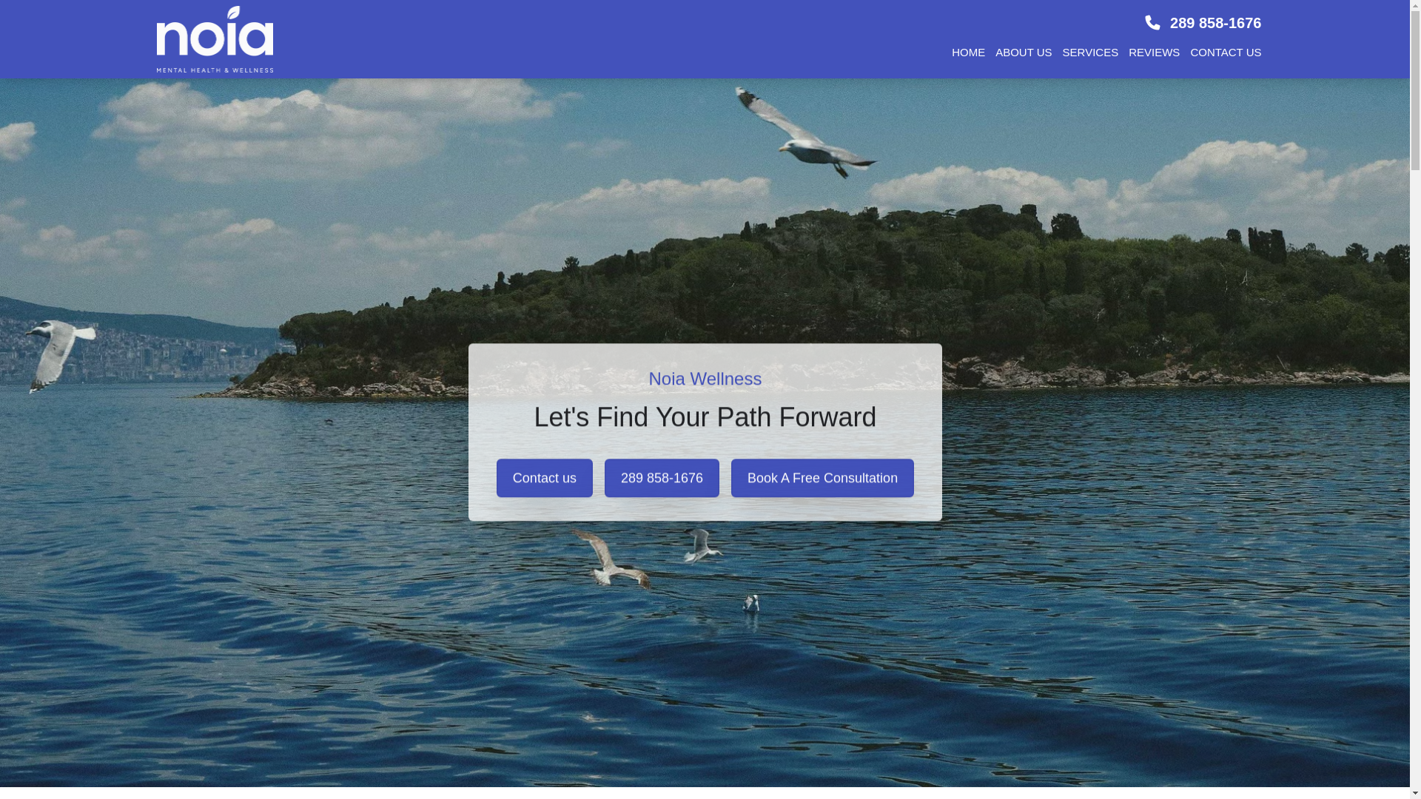Click the 289 858-1676 button in hero card
The width and height of the screenshot is (1421, 799).
662,478
